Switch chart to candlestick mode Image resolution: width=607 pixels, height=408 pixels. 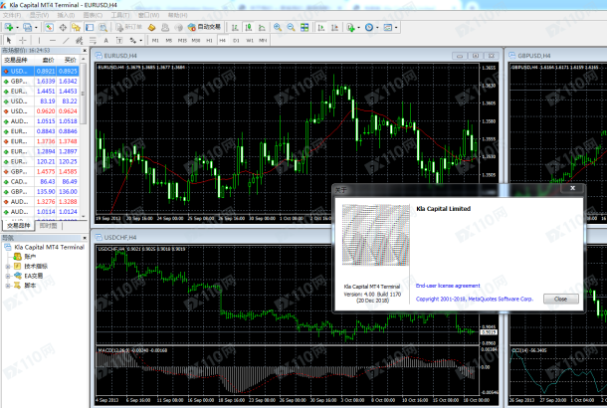click(x=248, y=27)
